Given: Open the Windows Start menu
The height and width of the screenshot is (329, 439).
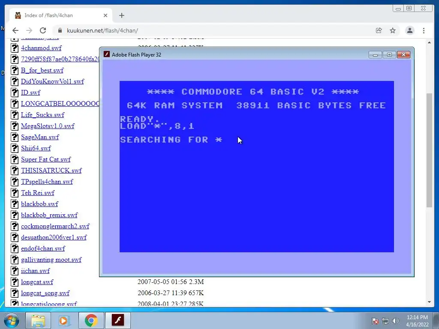Looking at the screenshot, I should [x=11, y=320].
